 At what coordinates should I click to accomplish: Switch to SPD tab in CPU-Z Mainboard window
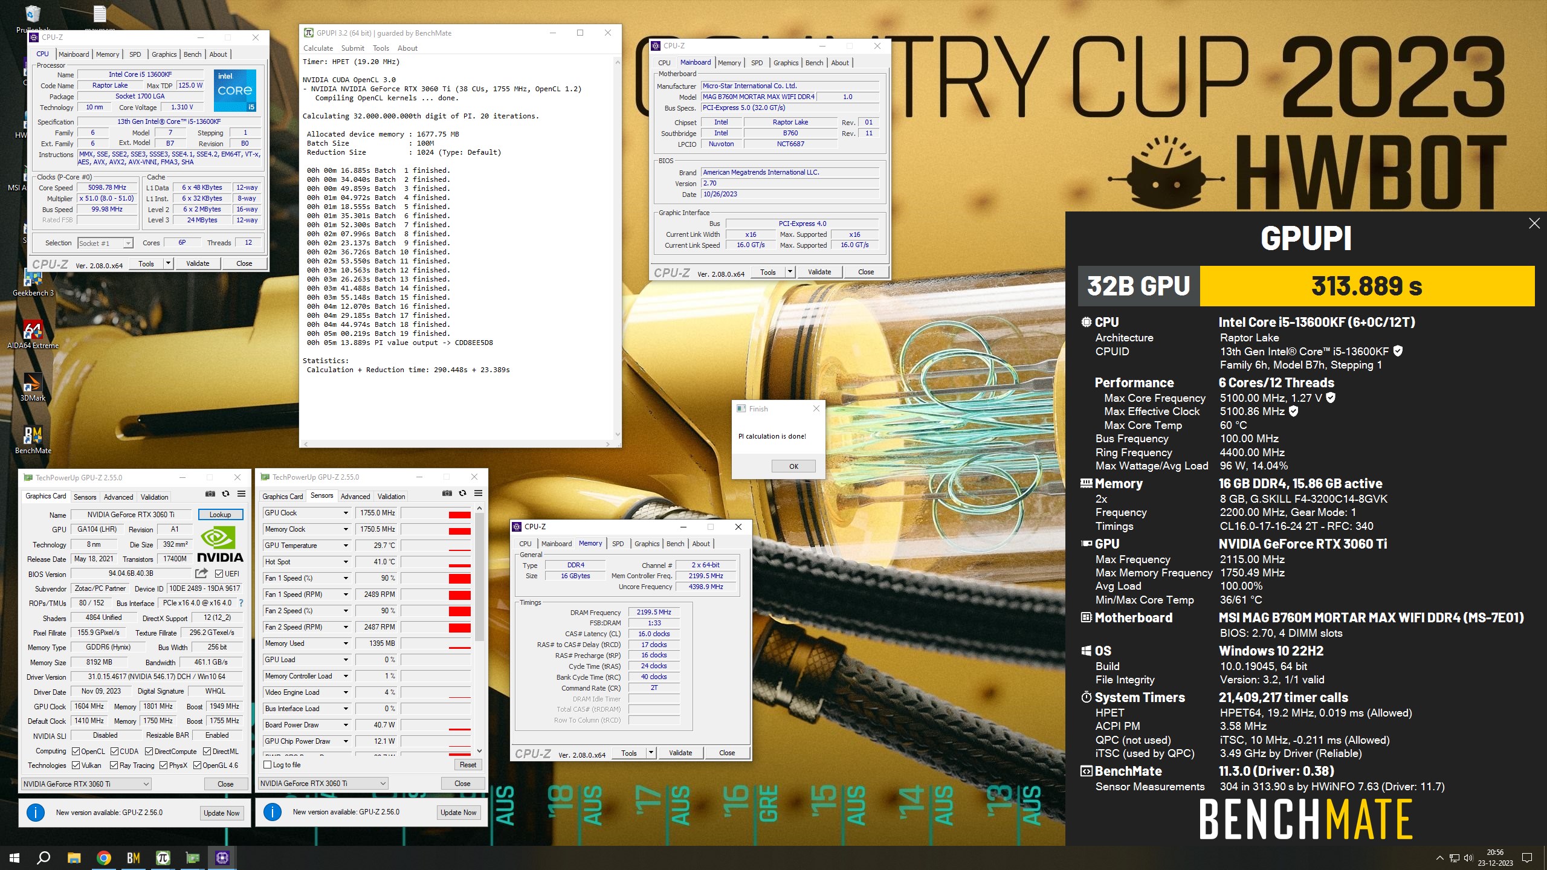(757, 63)
